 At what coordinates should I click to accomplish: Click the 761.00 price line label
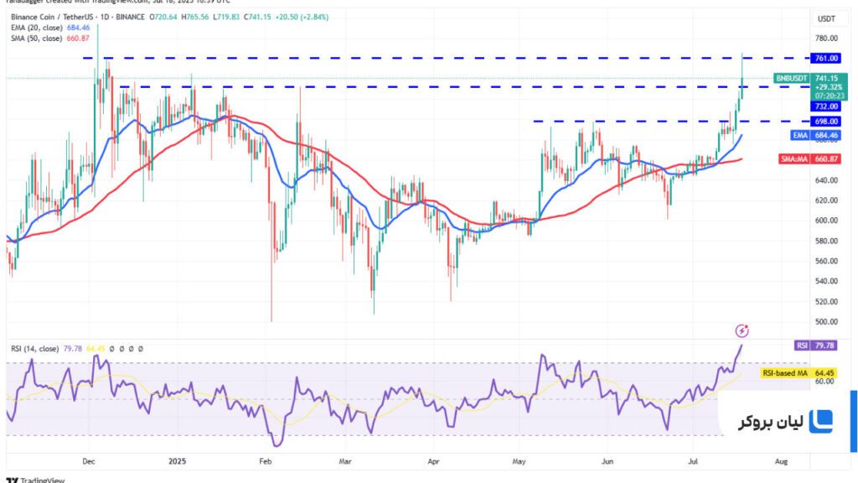pyautogui.click(x=825, y=58)
